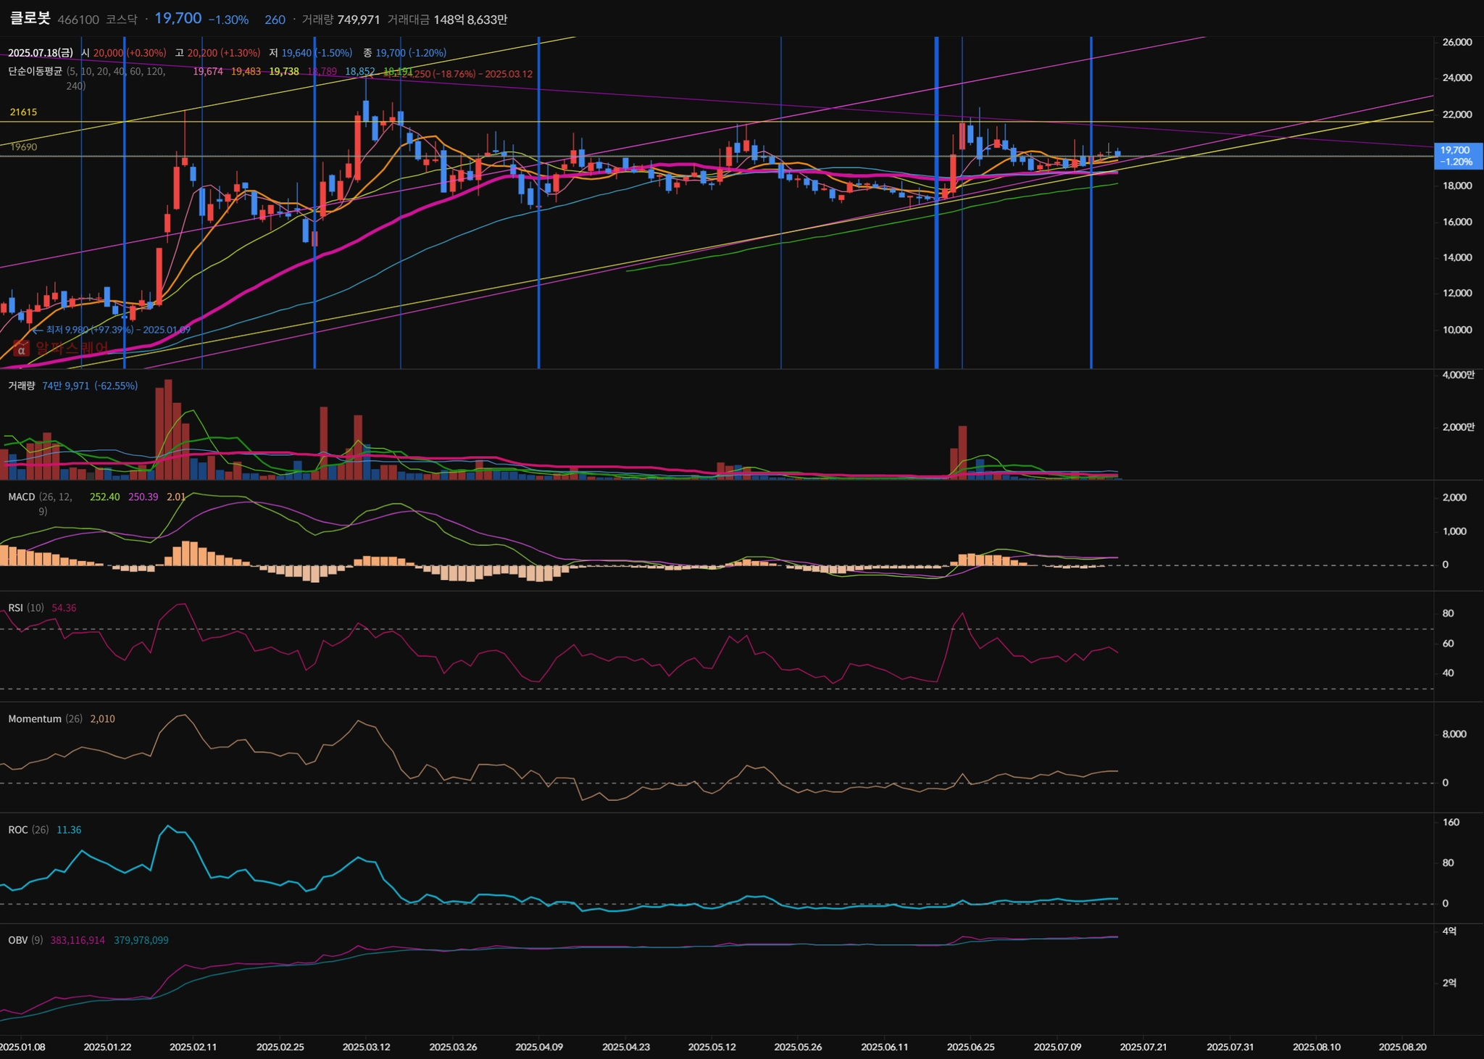Viewport: 1484px width, 1059px height.
Task: Select the OBV indicator label
Action: coord(18,940)
